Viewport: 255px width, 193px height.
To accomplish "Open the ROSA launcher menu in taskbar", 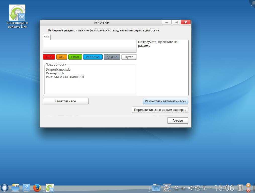I will (x=4, y=187).
